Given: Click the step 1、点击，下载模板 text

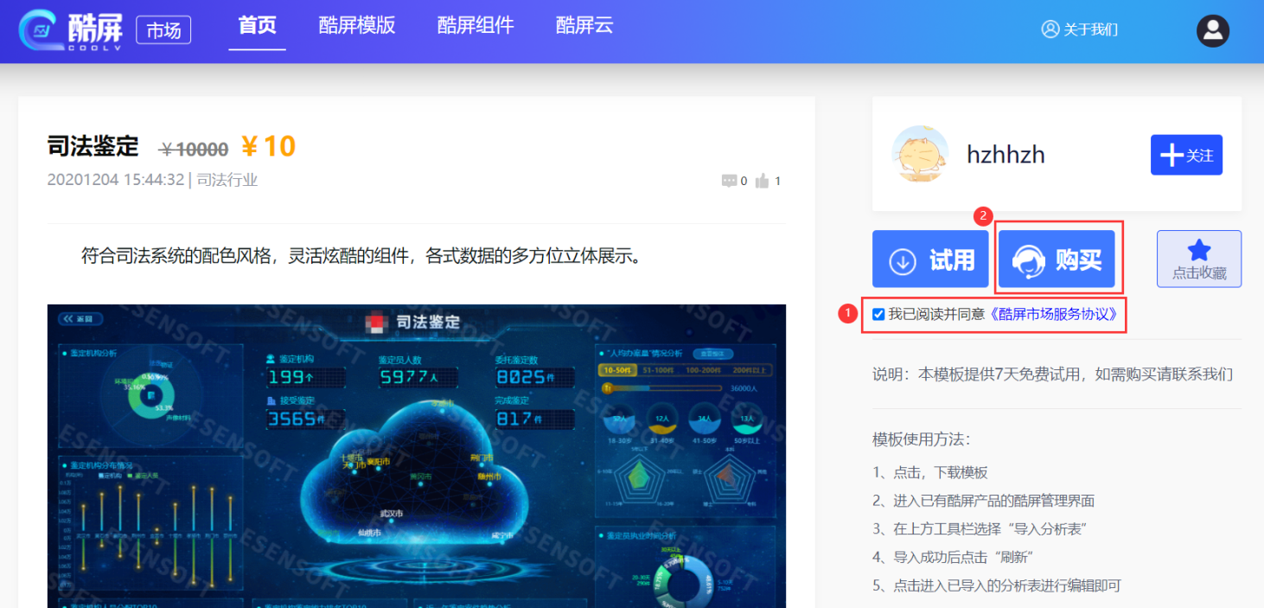Looking at the screenshot, I should coord(930,472).
